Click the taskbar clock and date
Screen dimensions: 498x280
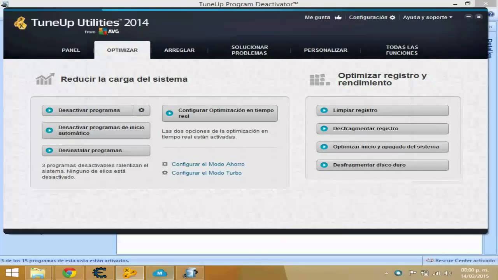[474, 273]
